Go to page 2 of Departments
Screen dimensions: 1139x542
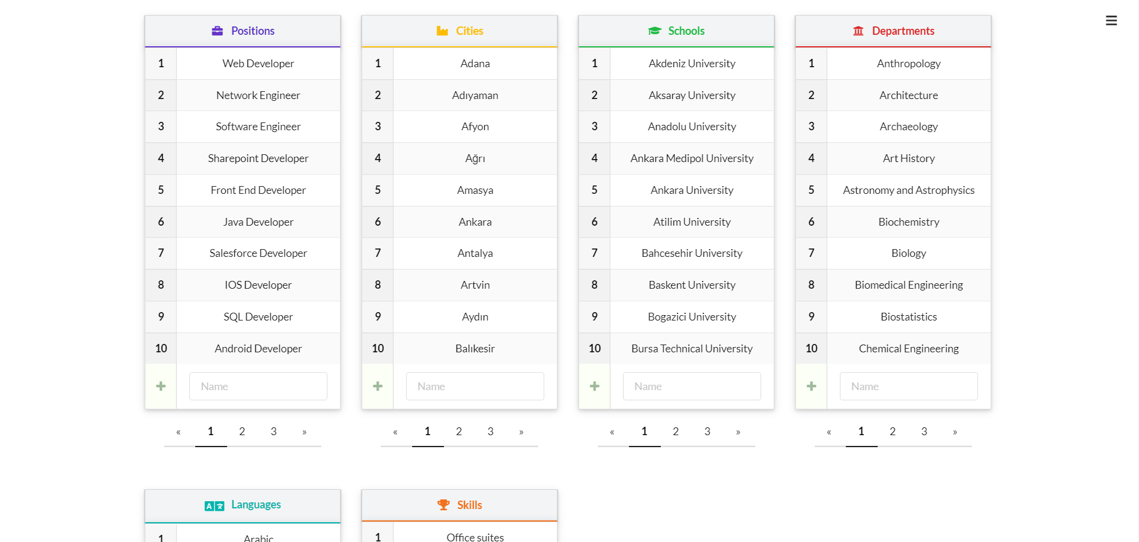click(893, 432)
